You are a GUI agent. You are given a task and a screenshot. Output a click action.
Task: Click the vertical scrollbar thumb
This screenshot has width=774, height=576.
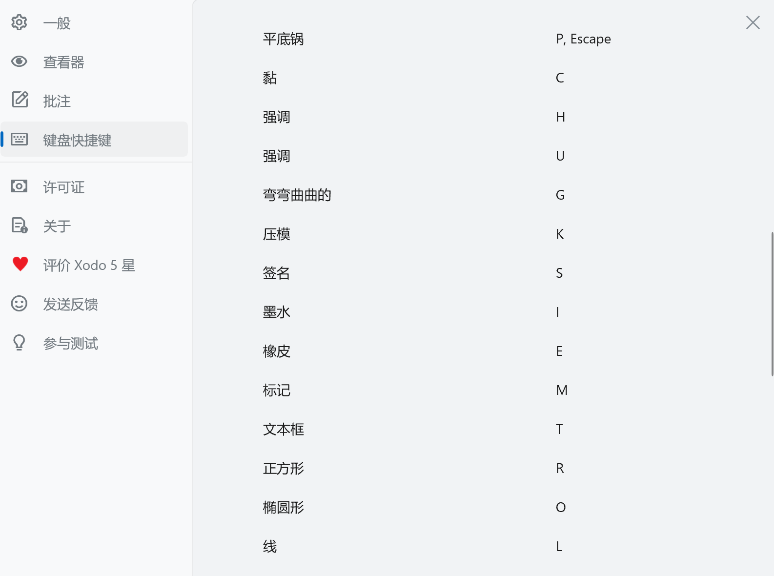pos(772,304)
